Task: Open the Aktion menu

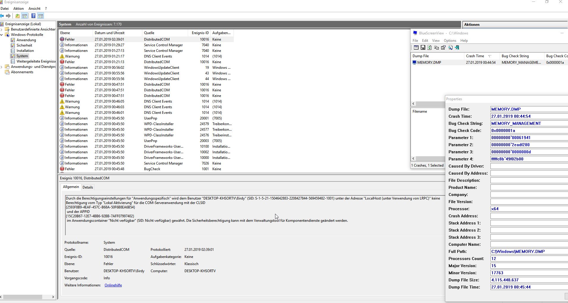Action: 18,9
